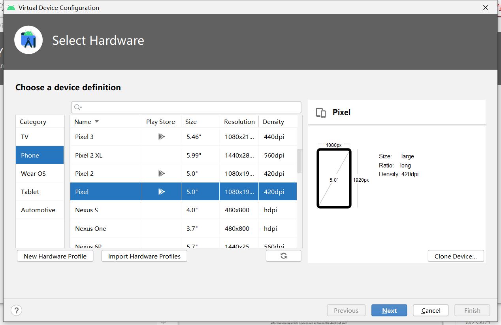
Task: Close the Virtual Device Configuration window
Action: coord(486,8)
